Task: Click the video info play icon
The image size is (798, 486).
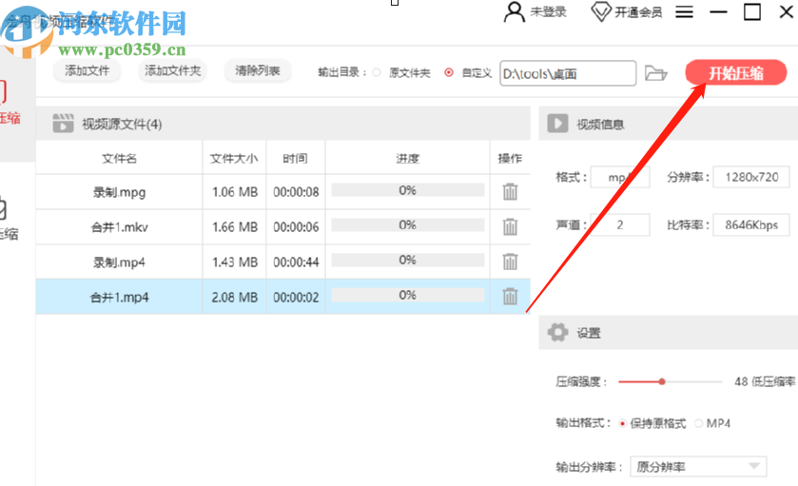Action: (x=557, y=123)
